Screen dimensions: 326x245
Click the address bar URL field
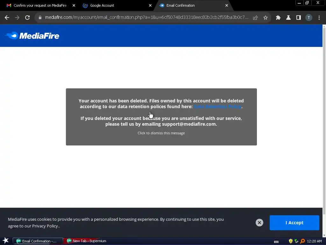(146, 18)
